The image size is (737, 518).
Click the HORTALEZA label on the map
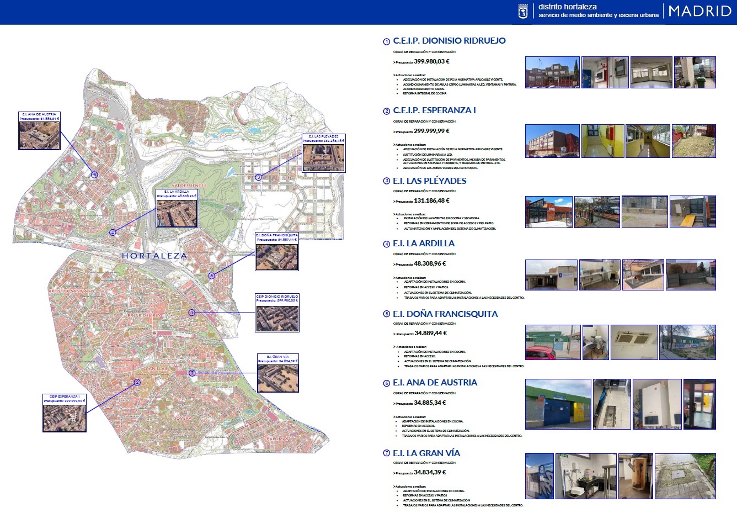click(x=154, y=256)
